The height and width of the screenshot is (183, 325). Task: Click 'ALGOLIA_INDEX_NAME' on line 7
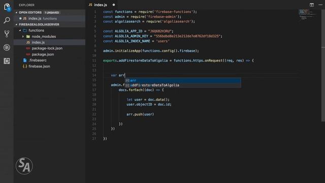tap(132, 41)
